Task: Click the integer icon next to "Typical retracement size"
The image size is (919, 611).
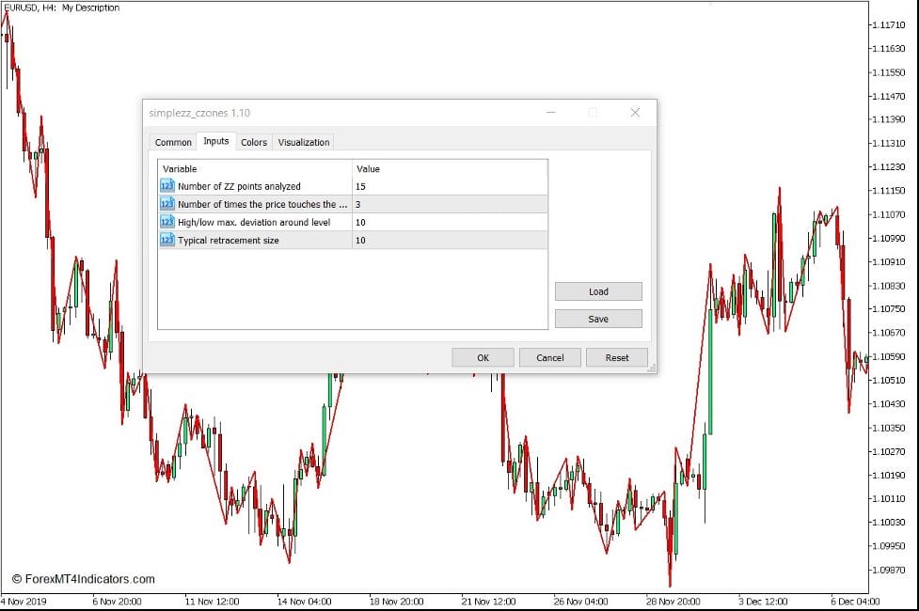Action: click(x=166, y=241)
